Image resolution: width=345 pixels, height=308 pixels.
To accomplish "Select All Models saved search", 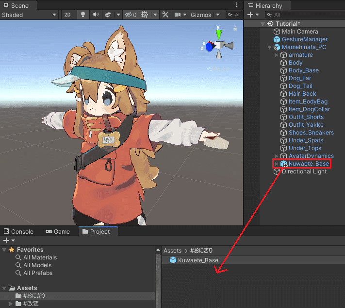I will (x=33, y=265).
